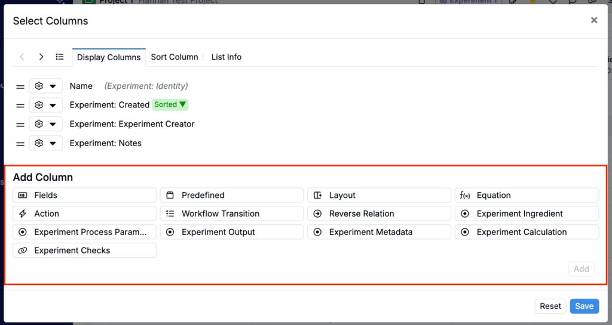Select Experiment Checks column type
612x325 pixels.
point(84,250)
